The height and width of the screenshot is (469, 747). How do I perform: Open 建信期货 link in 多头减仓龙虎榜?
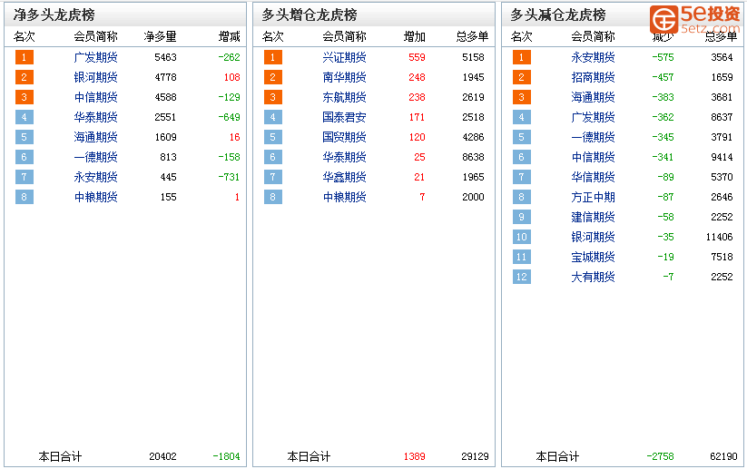(x=593, y=218)
